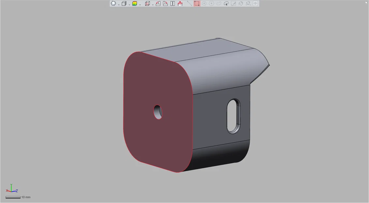Click the rotate-left bracket icon
The width and height of the screenshot is (369, 203).
coord(158,4)
